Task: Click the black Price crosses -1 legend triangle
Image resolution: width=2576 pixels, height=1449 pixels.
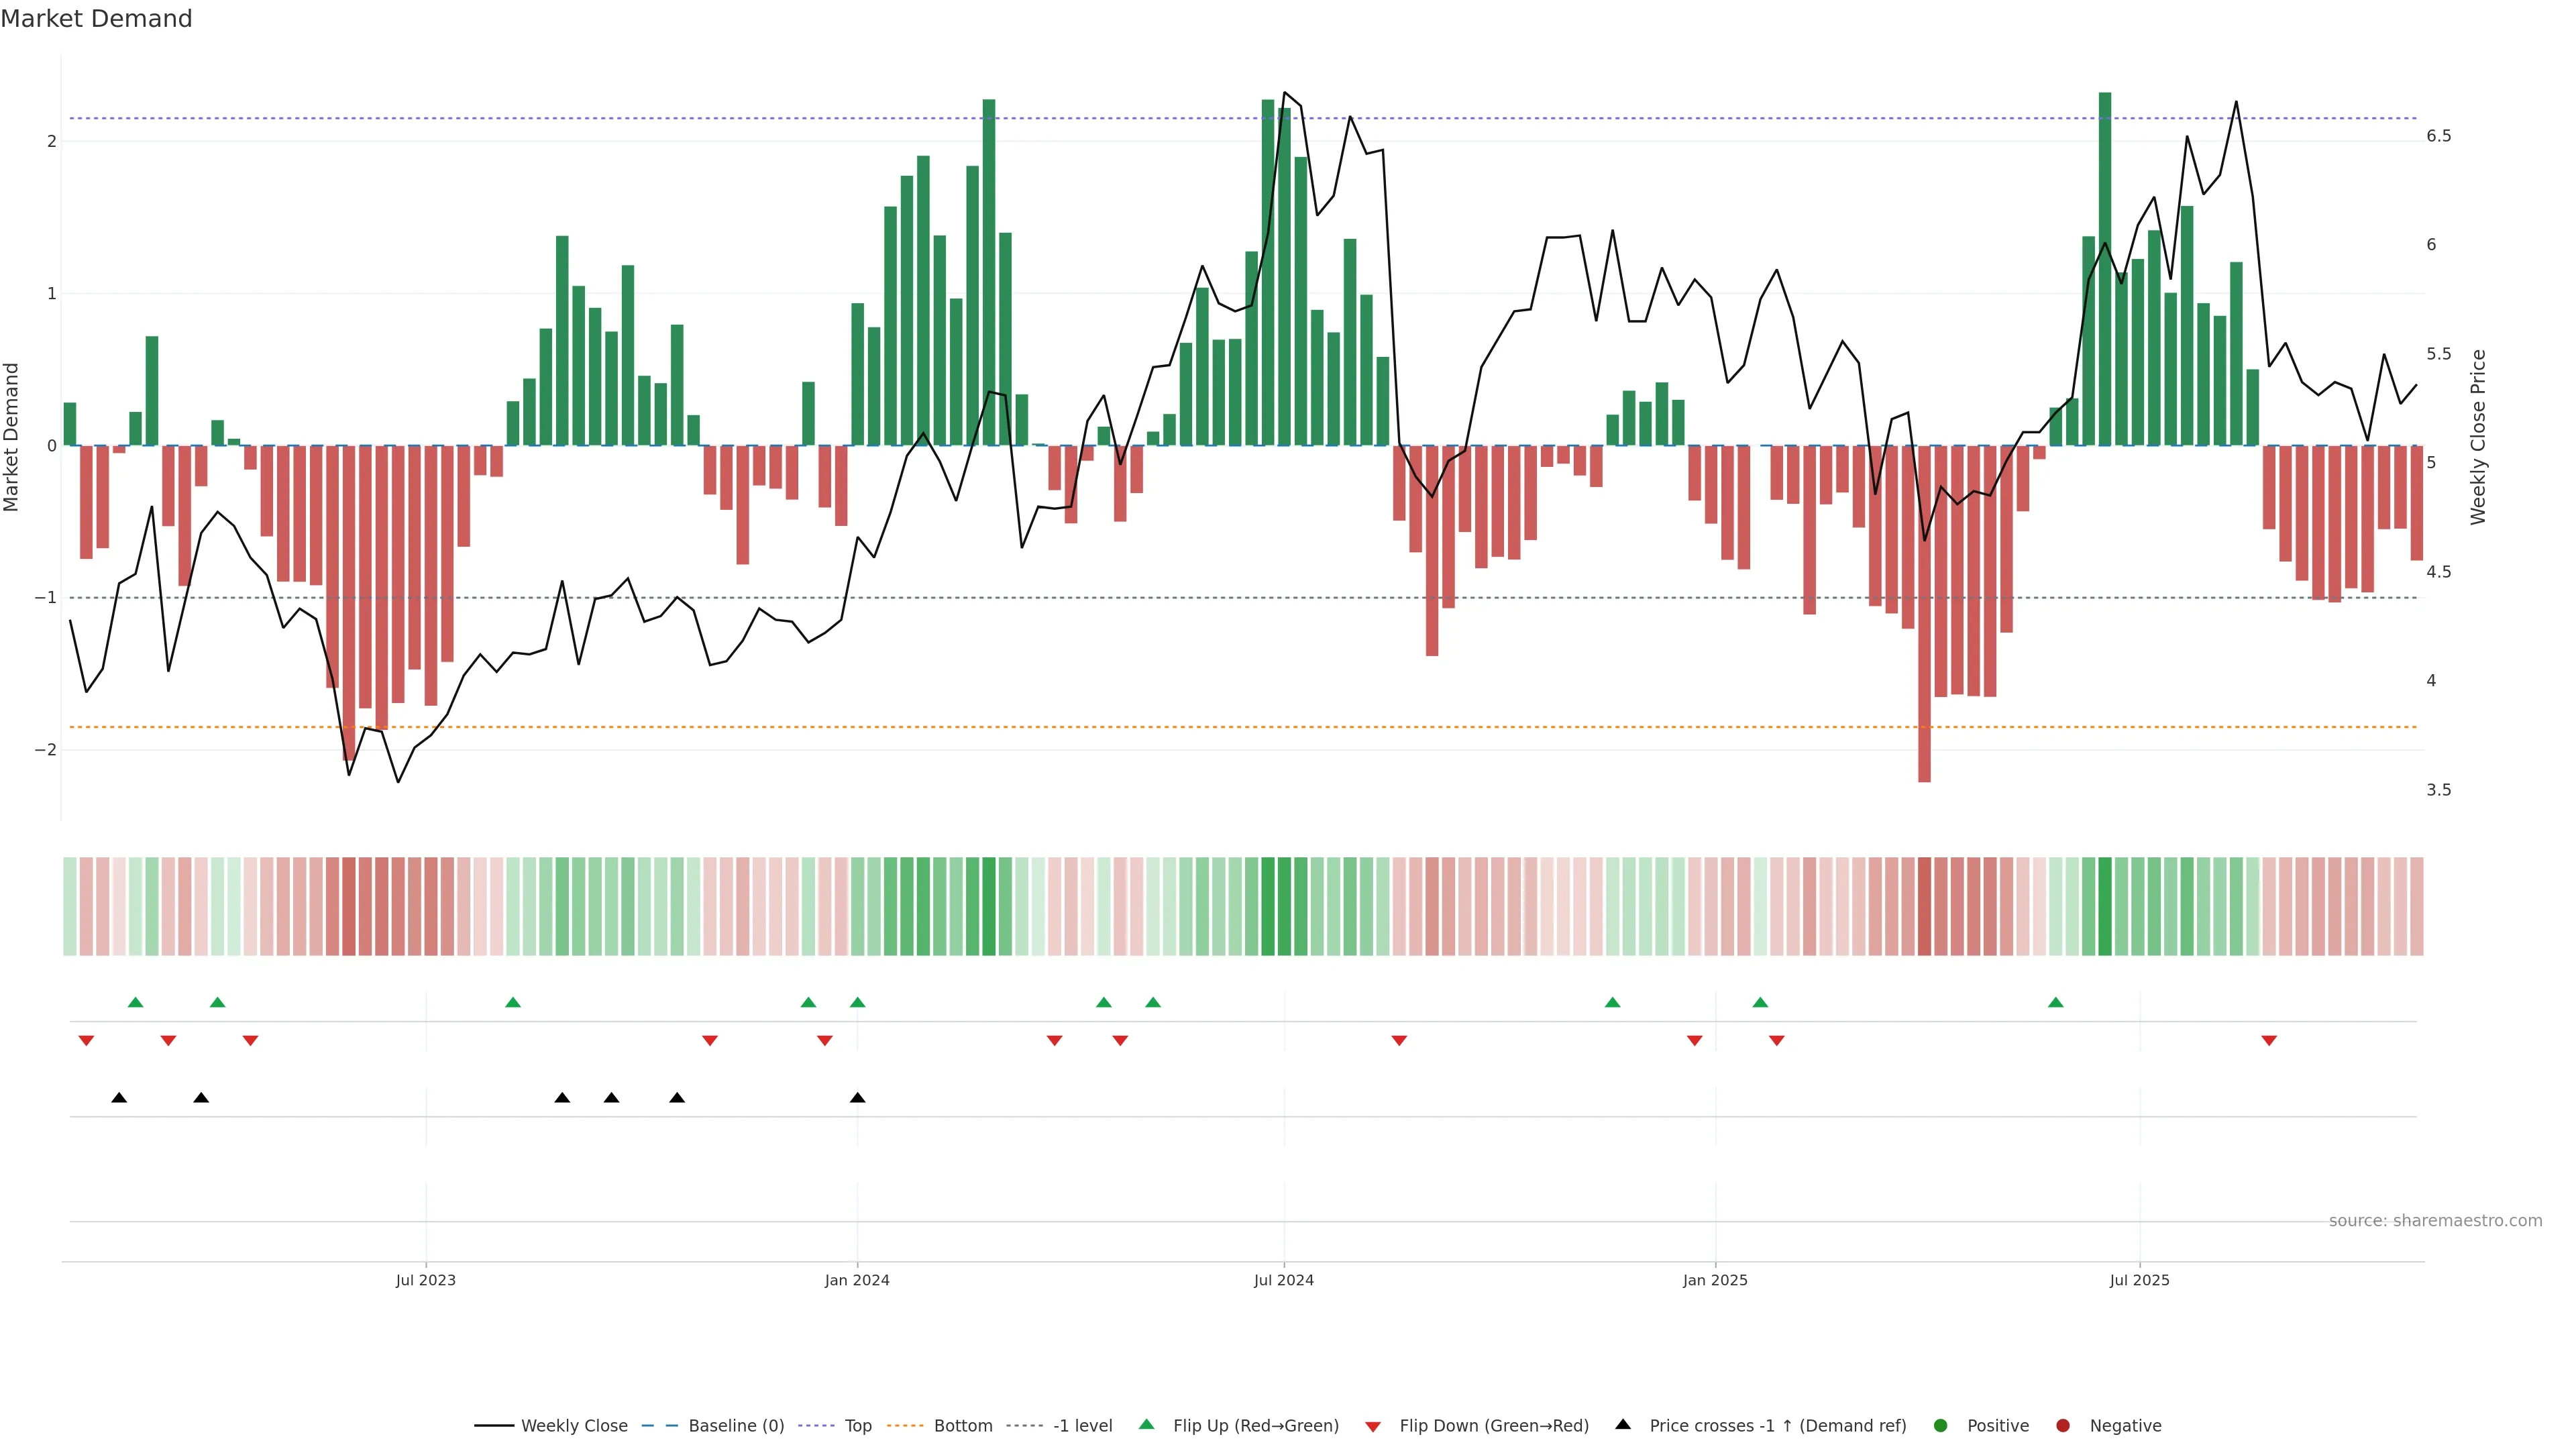Action: point(1623,1424)
